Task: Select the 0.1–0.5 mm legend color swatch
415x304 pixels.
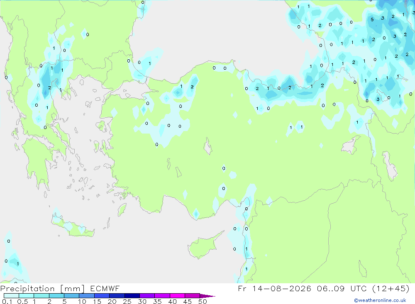Action: (x=11, y=296)
